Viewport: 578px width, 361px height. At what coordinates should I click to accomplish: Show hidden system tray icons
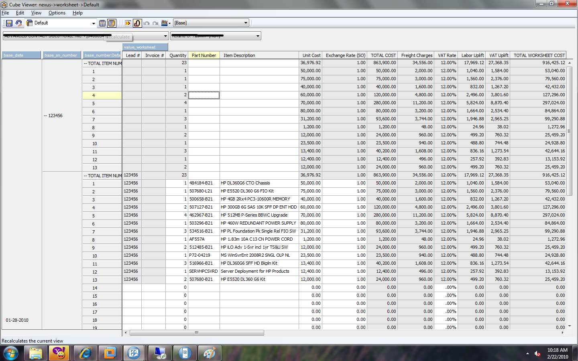[527, 353]
